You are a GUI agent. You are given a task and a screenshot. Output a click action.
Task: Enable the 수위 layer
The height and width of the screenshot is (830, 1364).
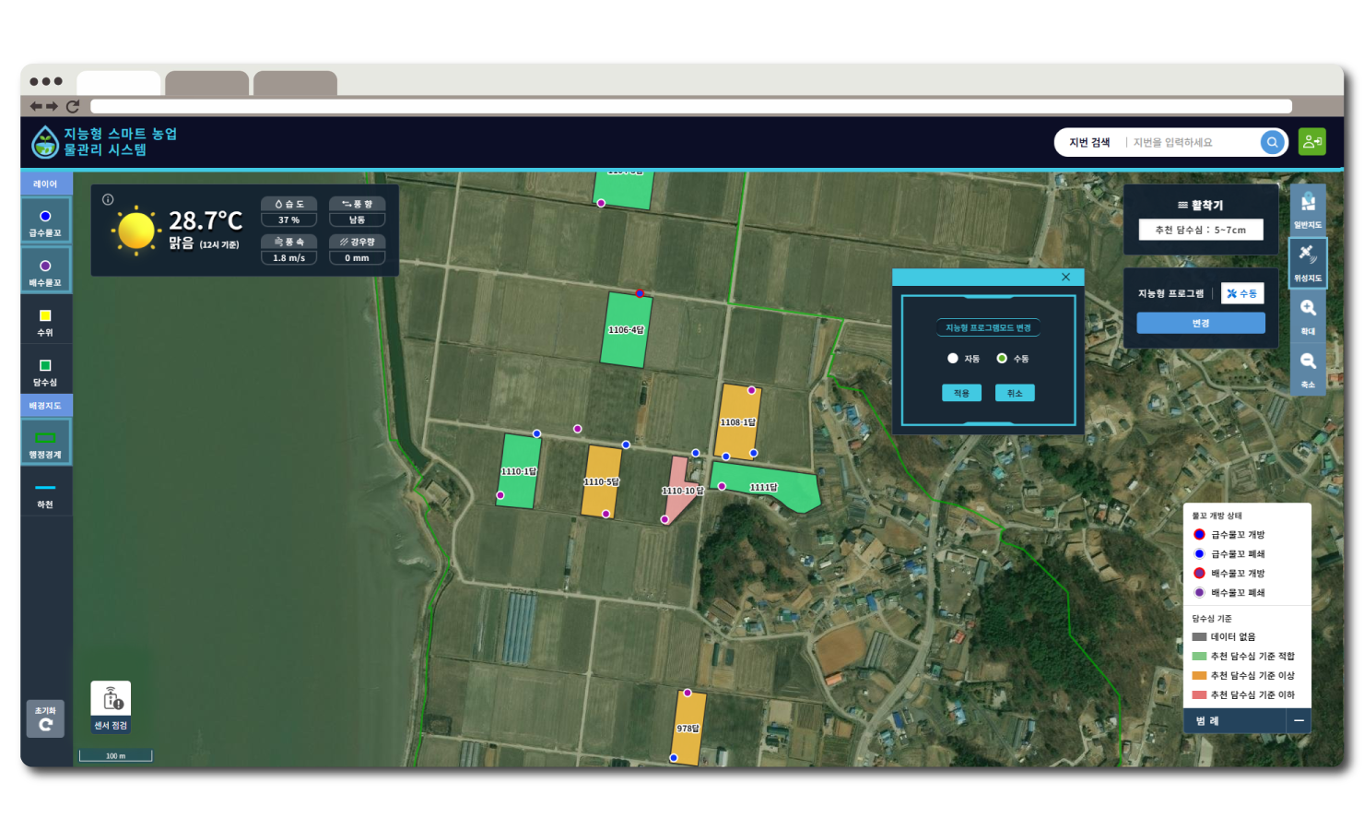(45, 321)
